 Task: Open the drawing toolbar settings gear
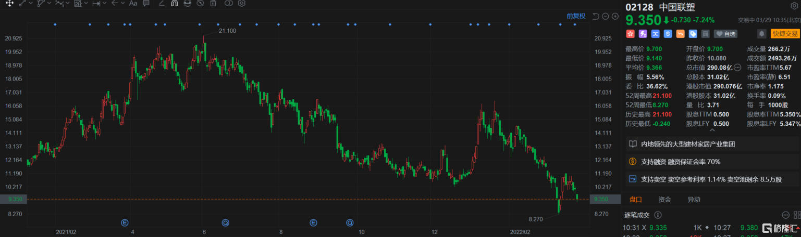point(242,3)
